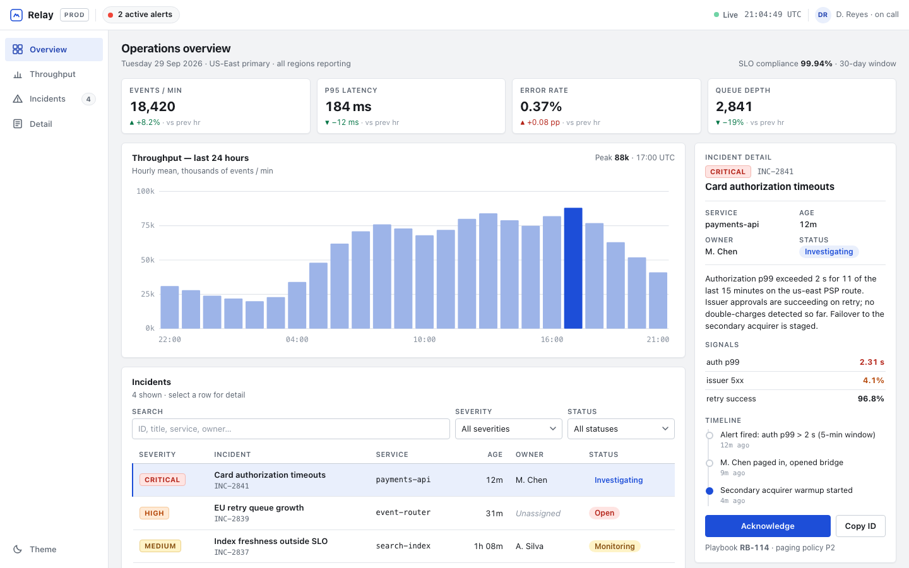
Task: Click the Events / min card
Action: [x=216, y=106]
